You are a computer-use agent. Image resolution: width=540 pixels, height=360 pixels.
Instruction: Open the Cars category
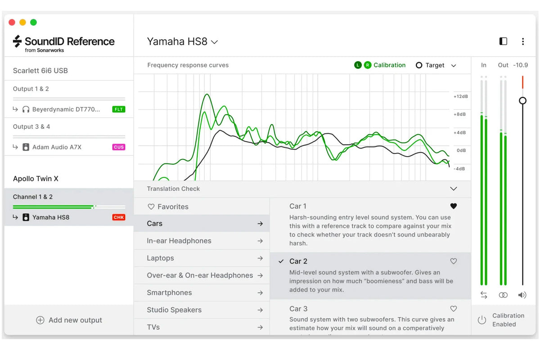pyautogui.click(x=202, y=224)
